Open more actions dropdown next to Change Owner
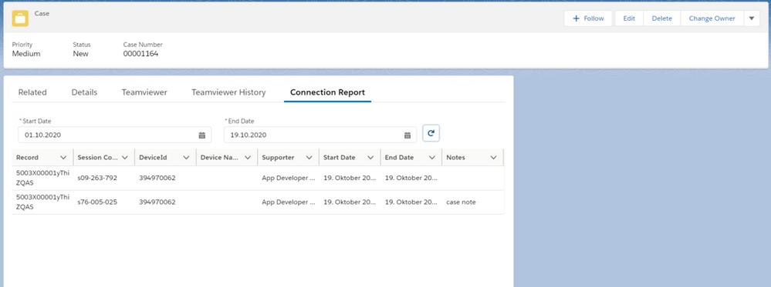This screenshot has width=771, height=287. [752, 18]
